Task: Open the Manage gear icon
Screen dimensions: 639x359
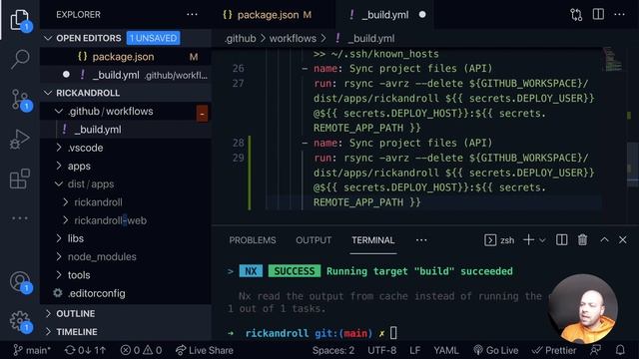Action: click(20, 321)
